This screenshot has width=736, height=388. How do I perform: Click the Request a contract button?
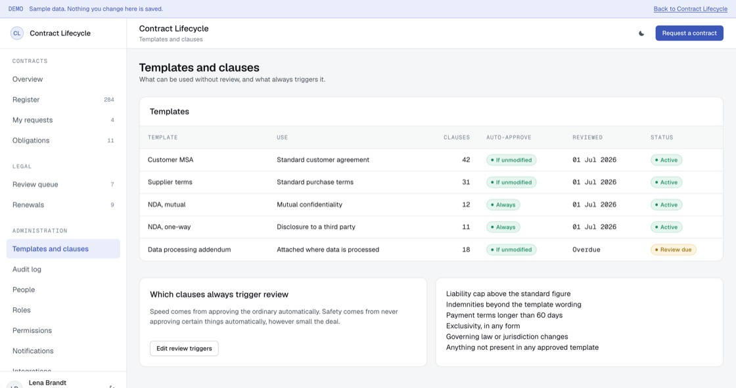[689, 33]
